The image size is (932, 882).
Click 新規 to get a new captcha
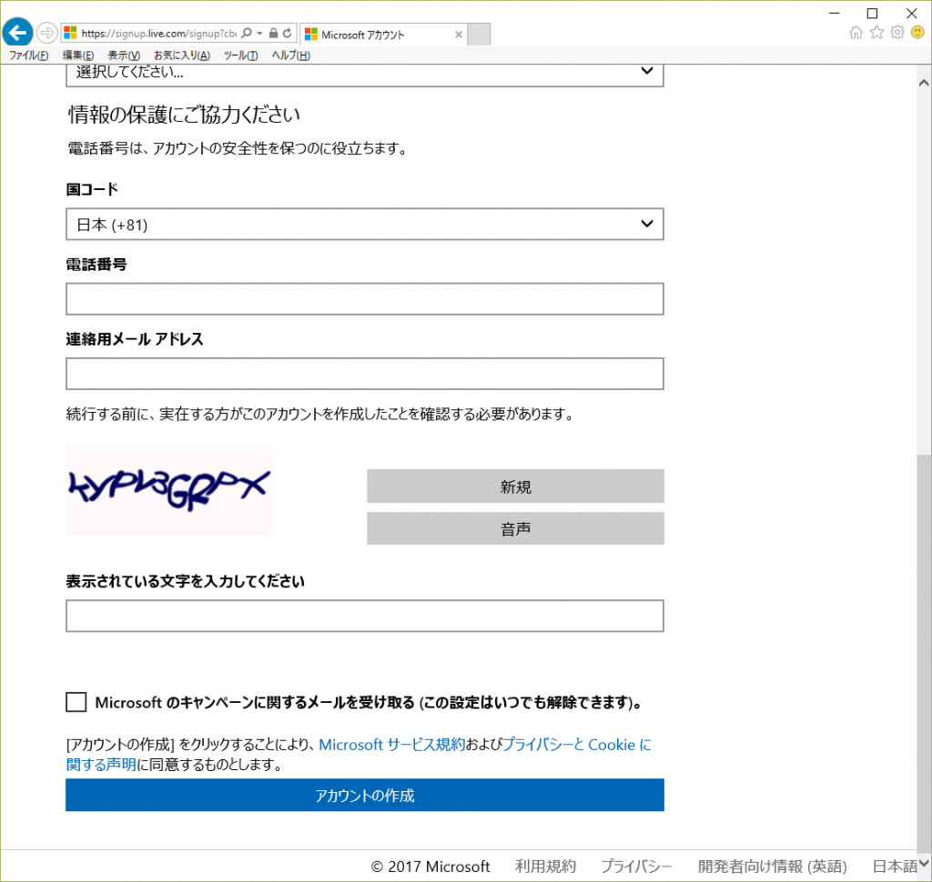pyautogui.click(x=515, y=486)
